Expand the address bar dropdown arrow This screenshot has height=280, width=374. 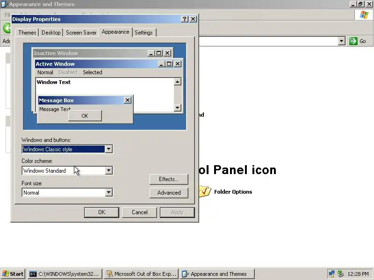(x=342, y=41)
